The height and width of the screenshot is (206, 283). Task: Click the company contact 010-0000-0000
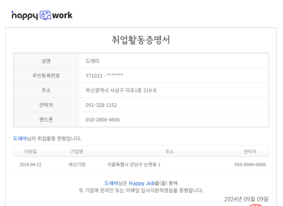click(250, 165)
